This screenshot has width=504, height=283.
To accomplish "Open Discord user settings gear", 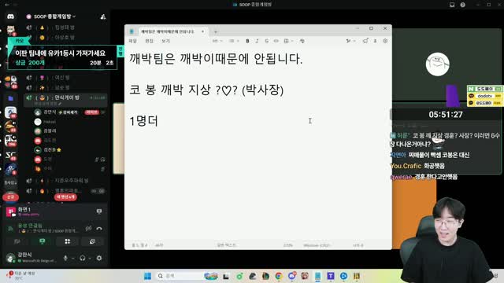I will (99, 258).
